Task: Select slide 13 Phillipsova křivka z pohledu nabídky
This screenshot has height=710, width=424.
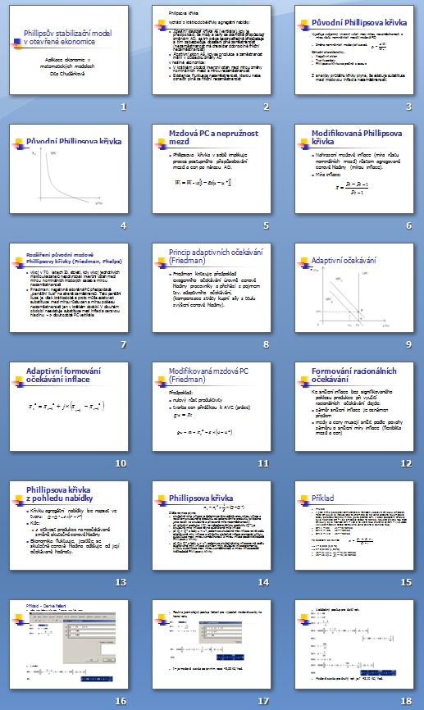Action: pyautogui.click(x=69, y=526)
